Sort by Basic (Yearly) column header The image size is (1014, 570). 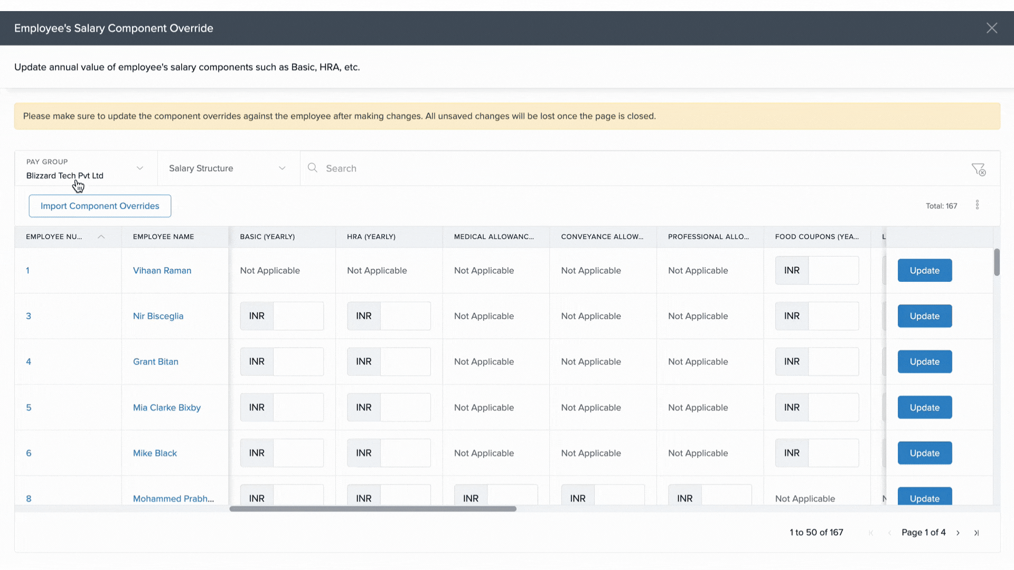[x=267, y=236]
